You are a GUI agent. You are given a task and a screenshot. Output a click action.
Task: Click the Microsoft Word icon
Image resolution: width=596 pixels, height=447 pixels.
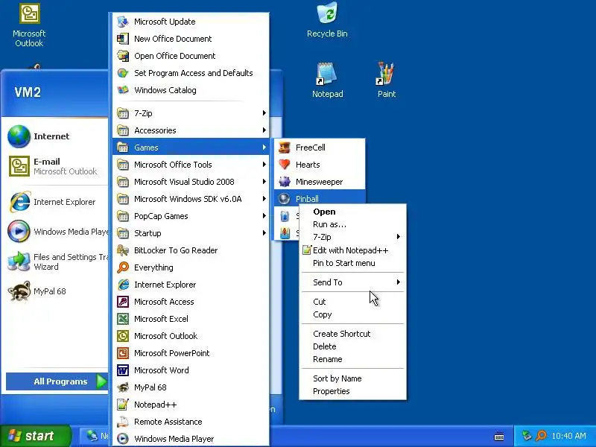(123, 370)
